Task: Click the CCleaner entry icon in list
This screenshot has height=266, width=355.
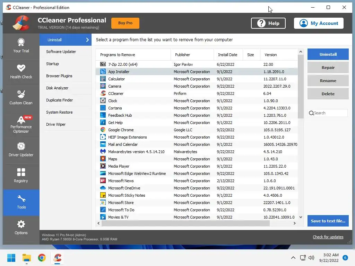Action: 103,93
